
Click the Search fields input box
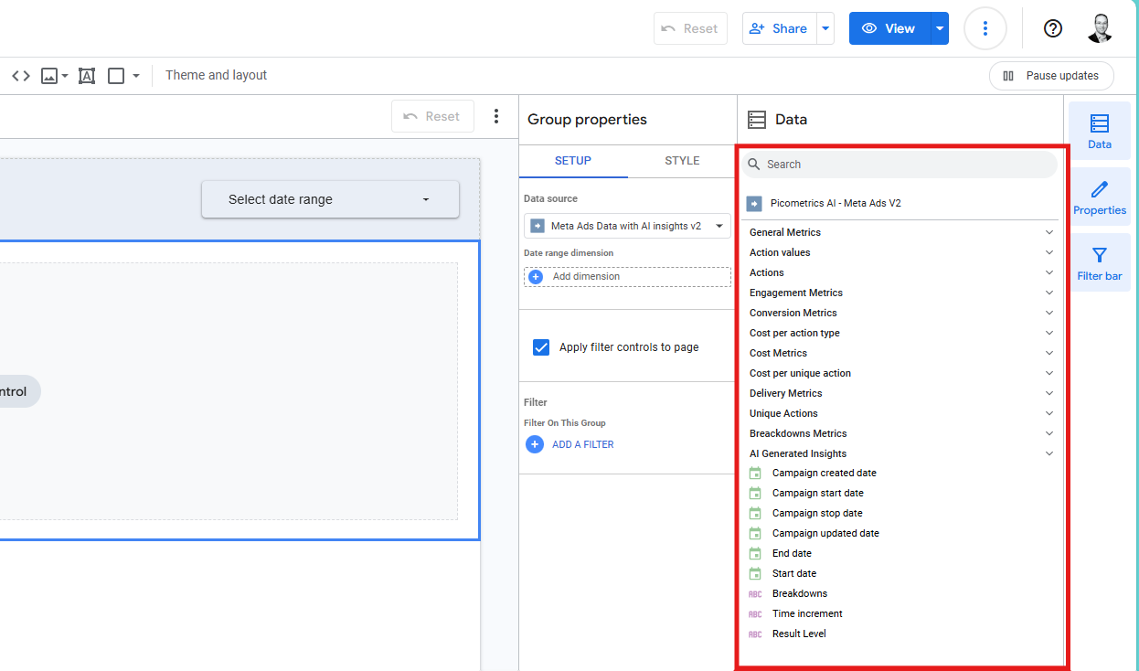pos(900,165)
